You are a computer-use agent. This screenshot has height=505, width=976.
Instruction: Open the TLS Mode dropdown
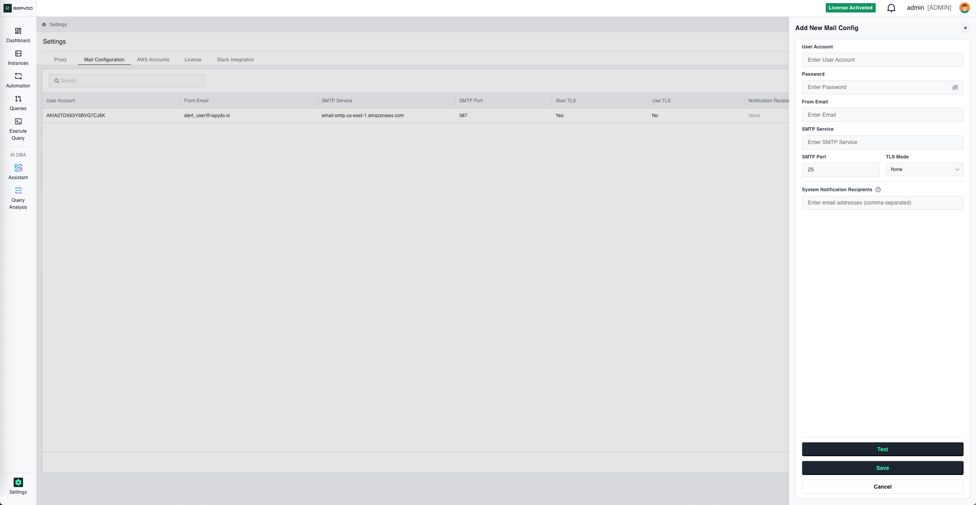[924, 169]
